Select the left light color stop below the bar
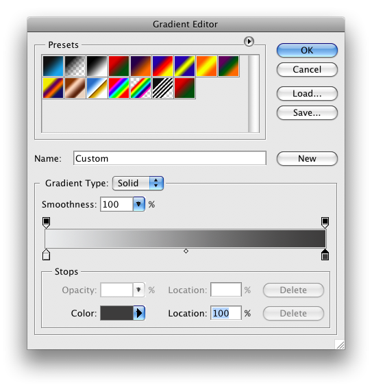This screenshot has width=372, height=387. click(x=46, y=255)
